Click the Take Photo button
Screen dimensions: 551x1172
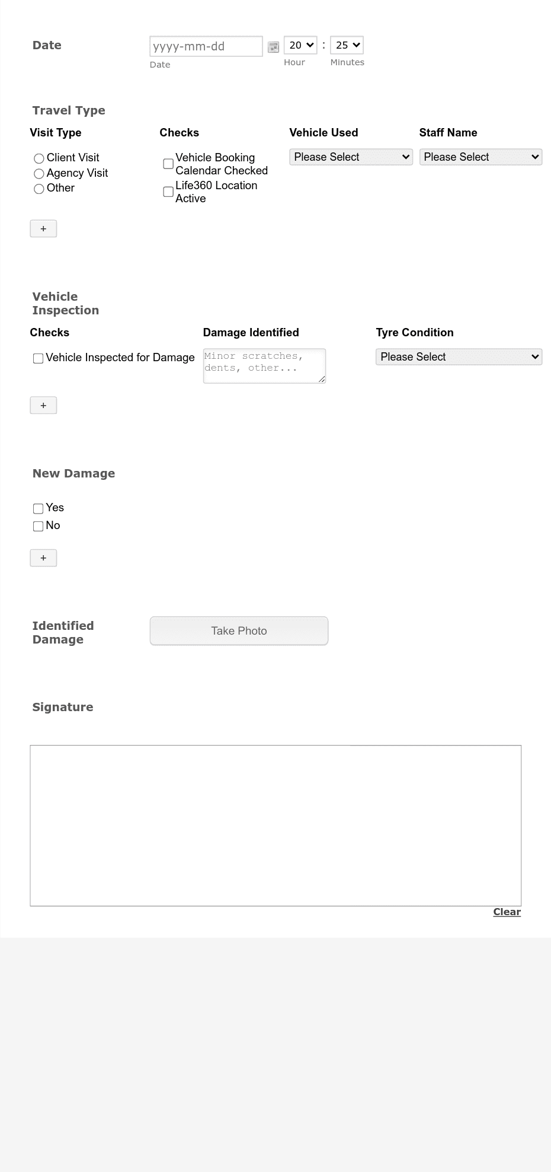[x=239, y=631]
